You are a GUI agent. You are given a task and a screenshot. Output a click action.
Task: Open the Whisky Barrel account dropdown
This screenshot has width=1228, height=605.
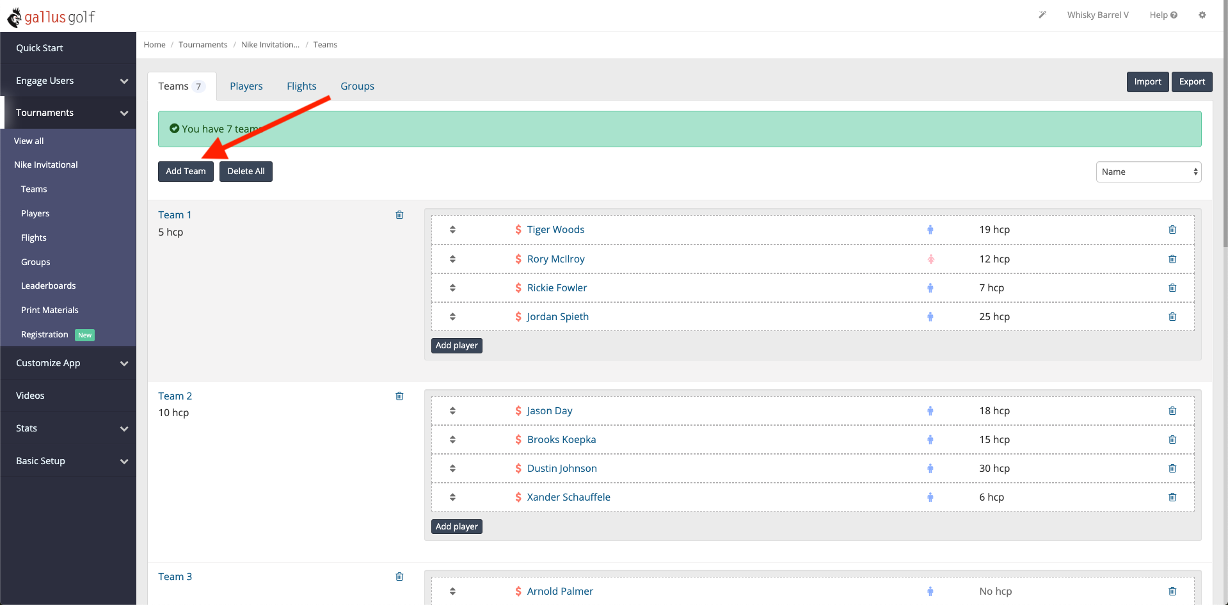(x=1097, y=15)
